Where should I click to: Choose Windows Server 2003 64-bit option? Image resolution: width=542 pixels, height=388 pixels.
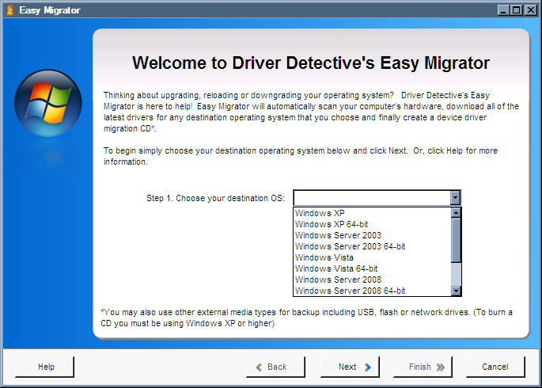tap(373, 246)
